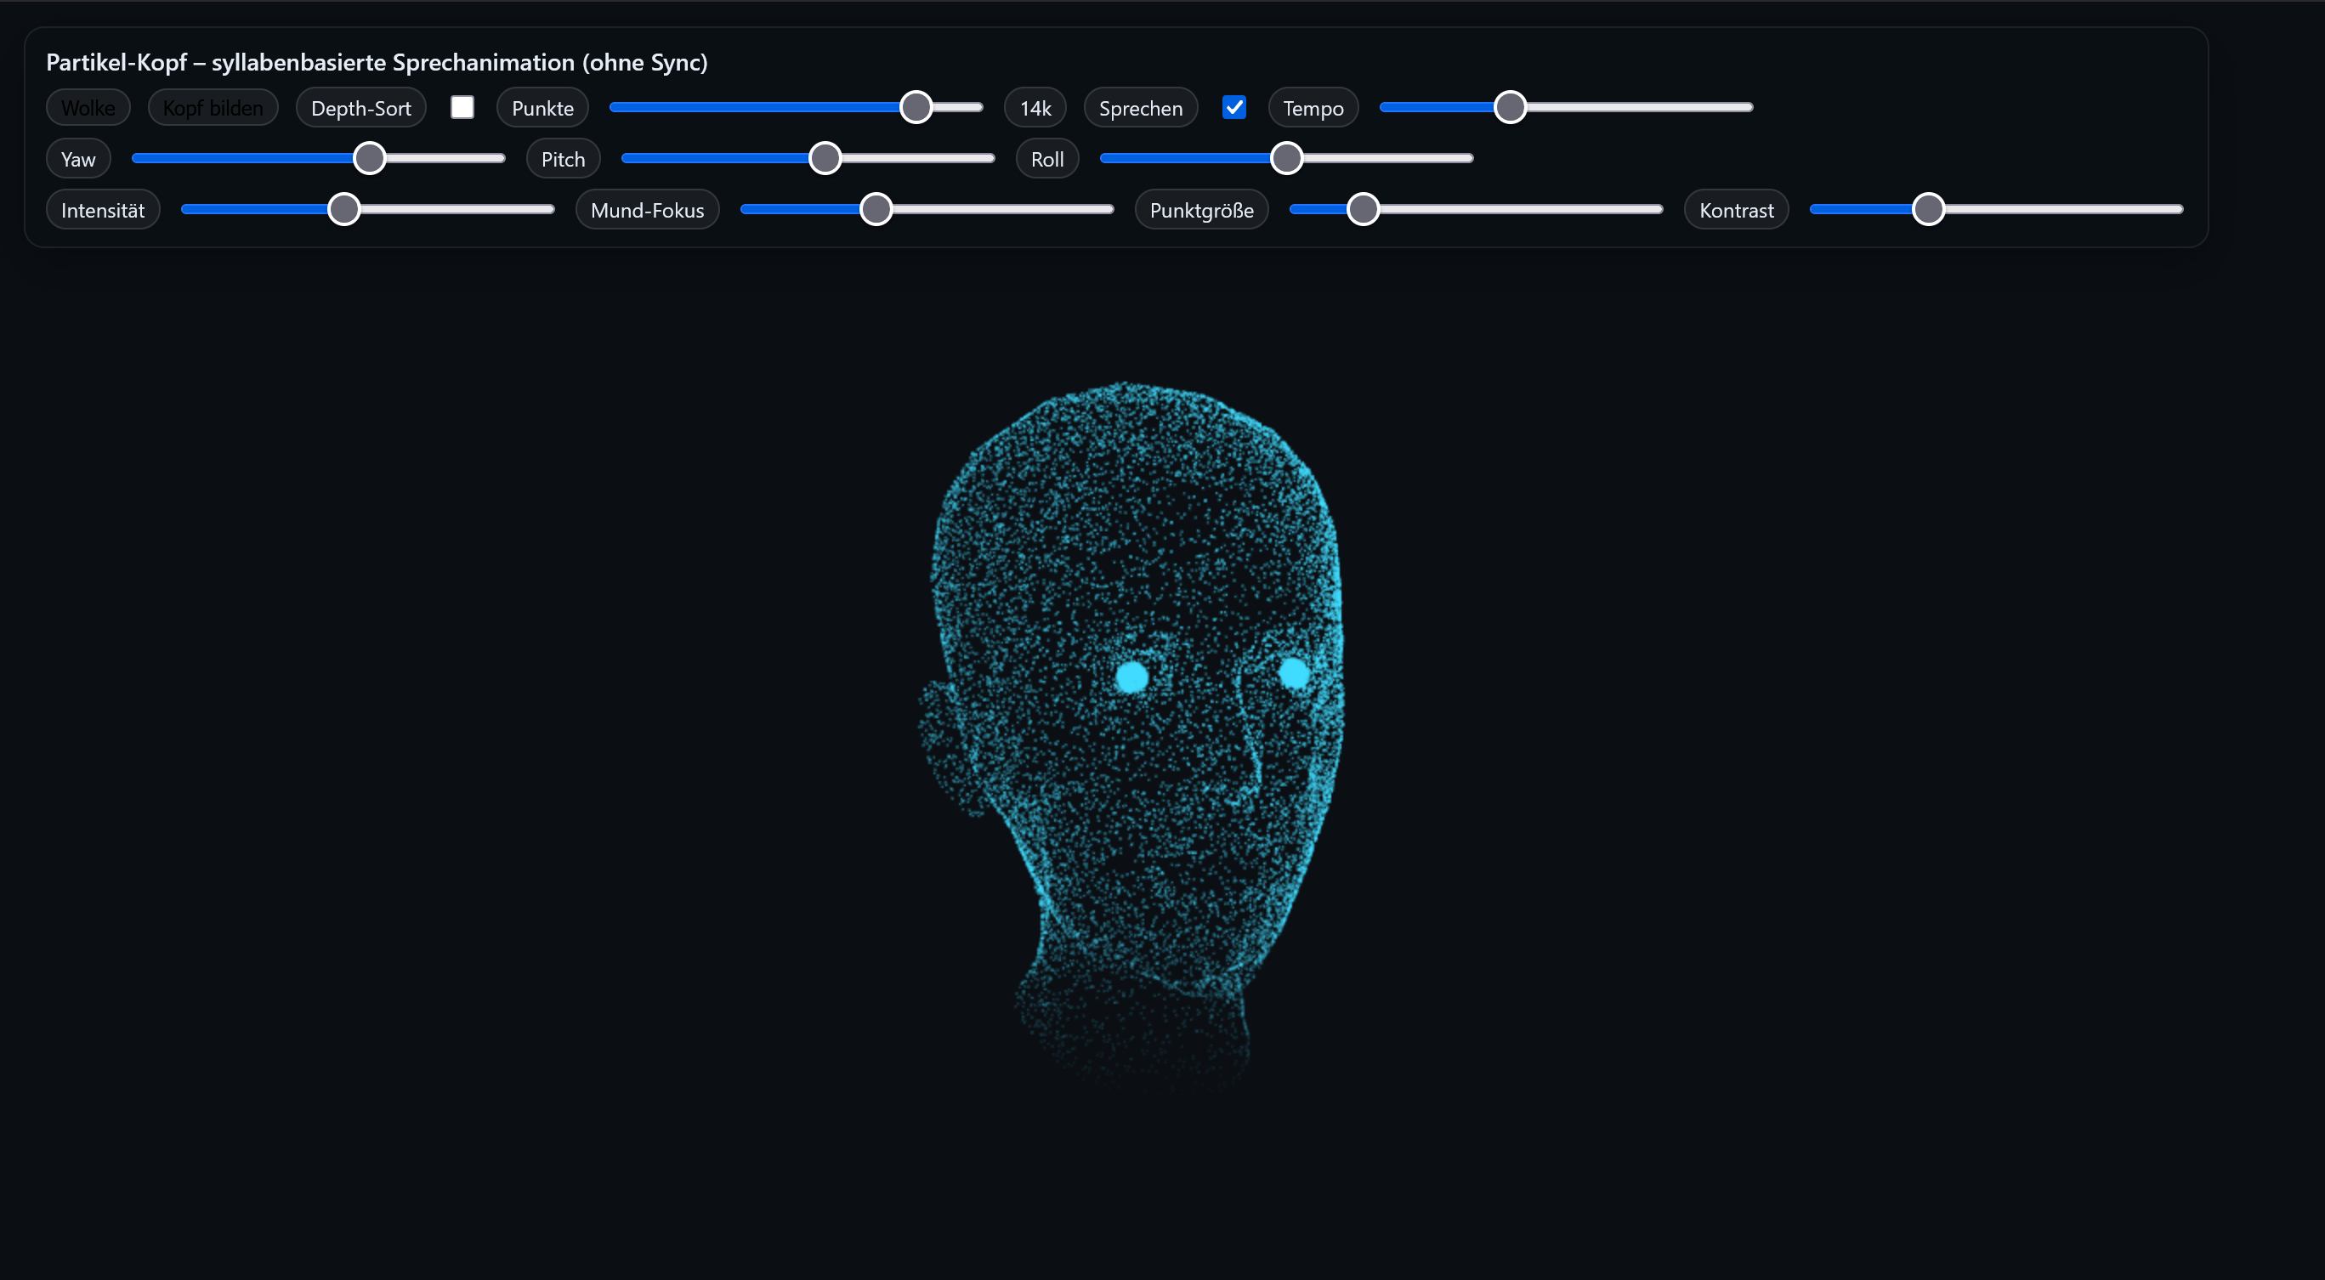Click the Intensität slider handle
This screenshot has height=1280, width=2325.
[343, 209]
